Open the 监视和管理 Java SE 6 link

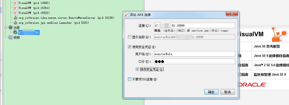pos(270,74)
